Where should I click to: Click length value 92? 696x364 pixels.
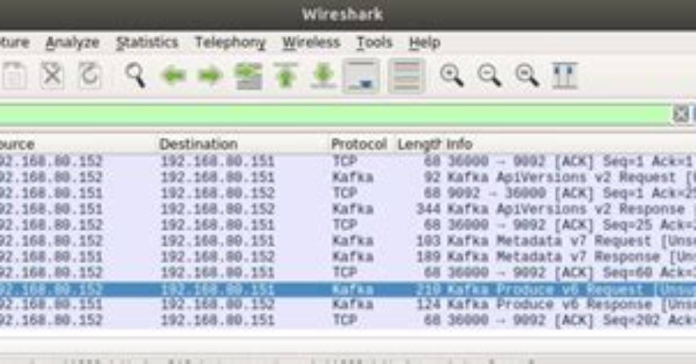pyautogui.click(x=432, y=177)
